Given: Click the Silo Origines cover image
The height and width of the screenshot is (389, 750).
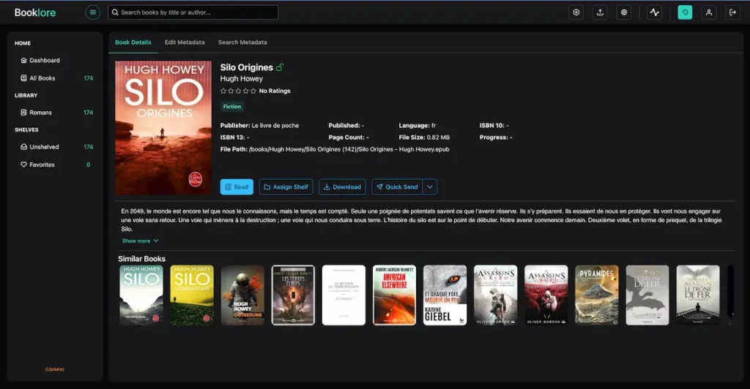Looking at the screenshot, I should pos(163,127).
